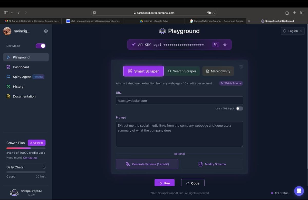Click the Contact us link

30,158
